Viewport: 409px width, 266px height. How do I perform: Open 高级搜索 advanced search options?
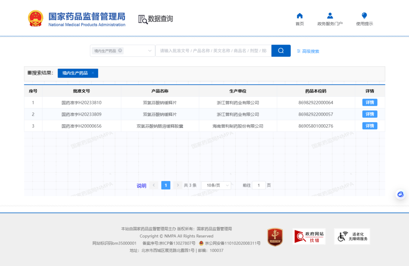tap(308, 51)
